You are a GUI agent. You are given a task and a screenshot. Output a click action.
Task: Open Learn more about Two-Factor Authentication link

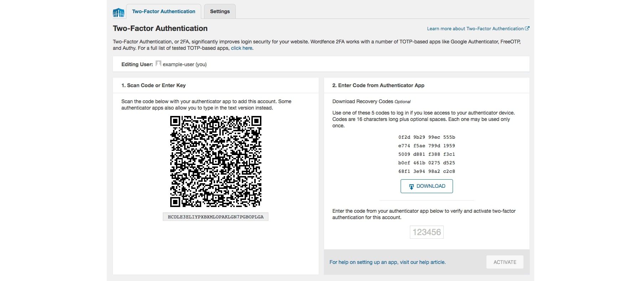point(475,28)
